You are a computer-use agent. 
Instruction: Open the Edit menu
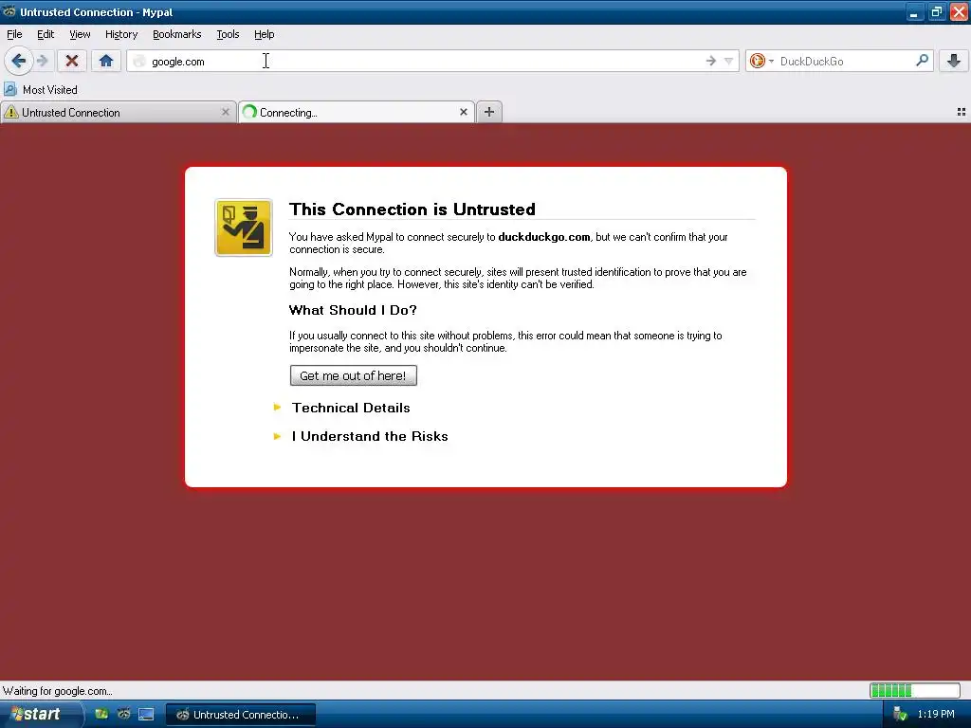point(46,34)
